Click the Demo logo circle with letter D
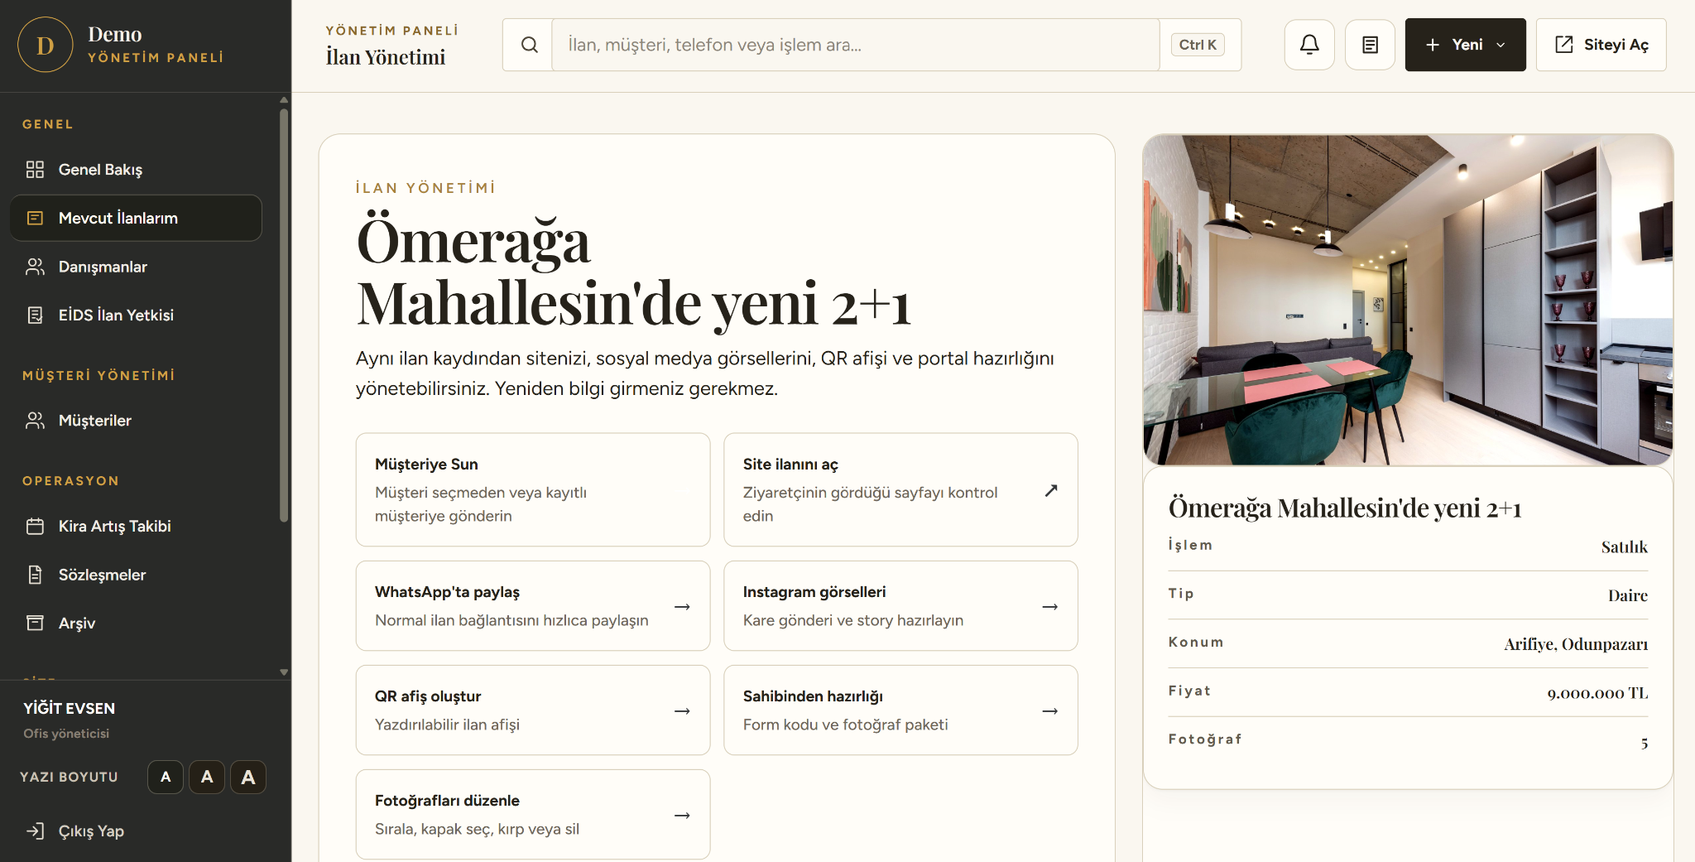 pos(45,45)
